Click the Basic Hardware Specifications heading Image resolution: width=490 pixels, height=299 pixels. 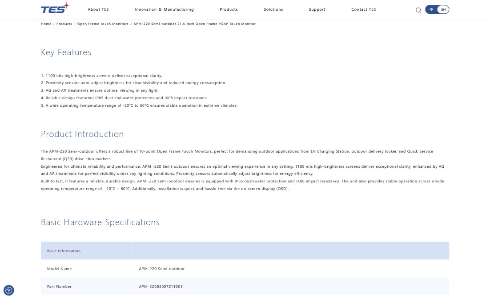coord(100,222)
